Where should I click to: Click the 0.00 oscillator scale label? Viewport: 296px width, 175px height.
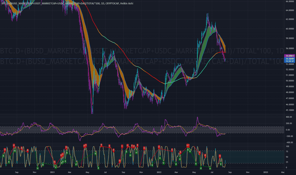tap(288, 130)
